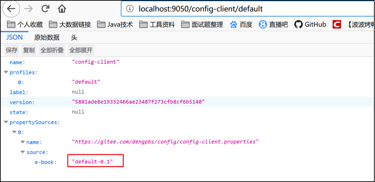Image resolution: width=375 pixels, height=182 pixels.
Task: Click the 全部展开 button
Action: (x=81, y=50)
